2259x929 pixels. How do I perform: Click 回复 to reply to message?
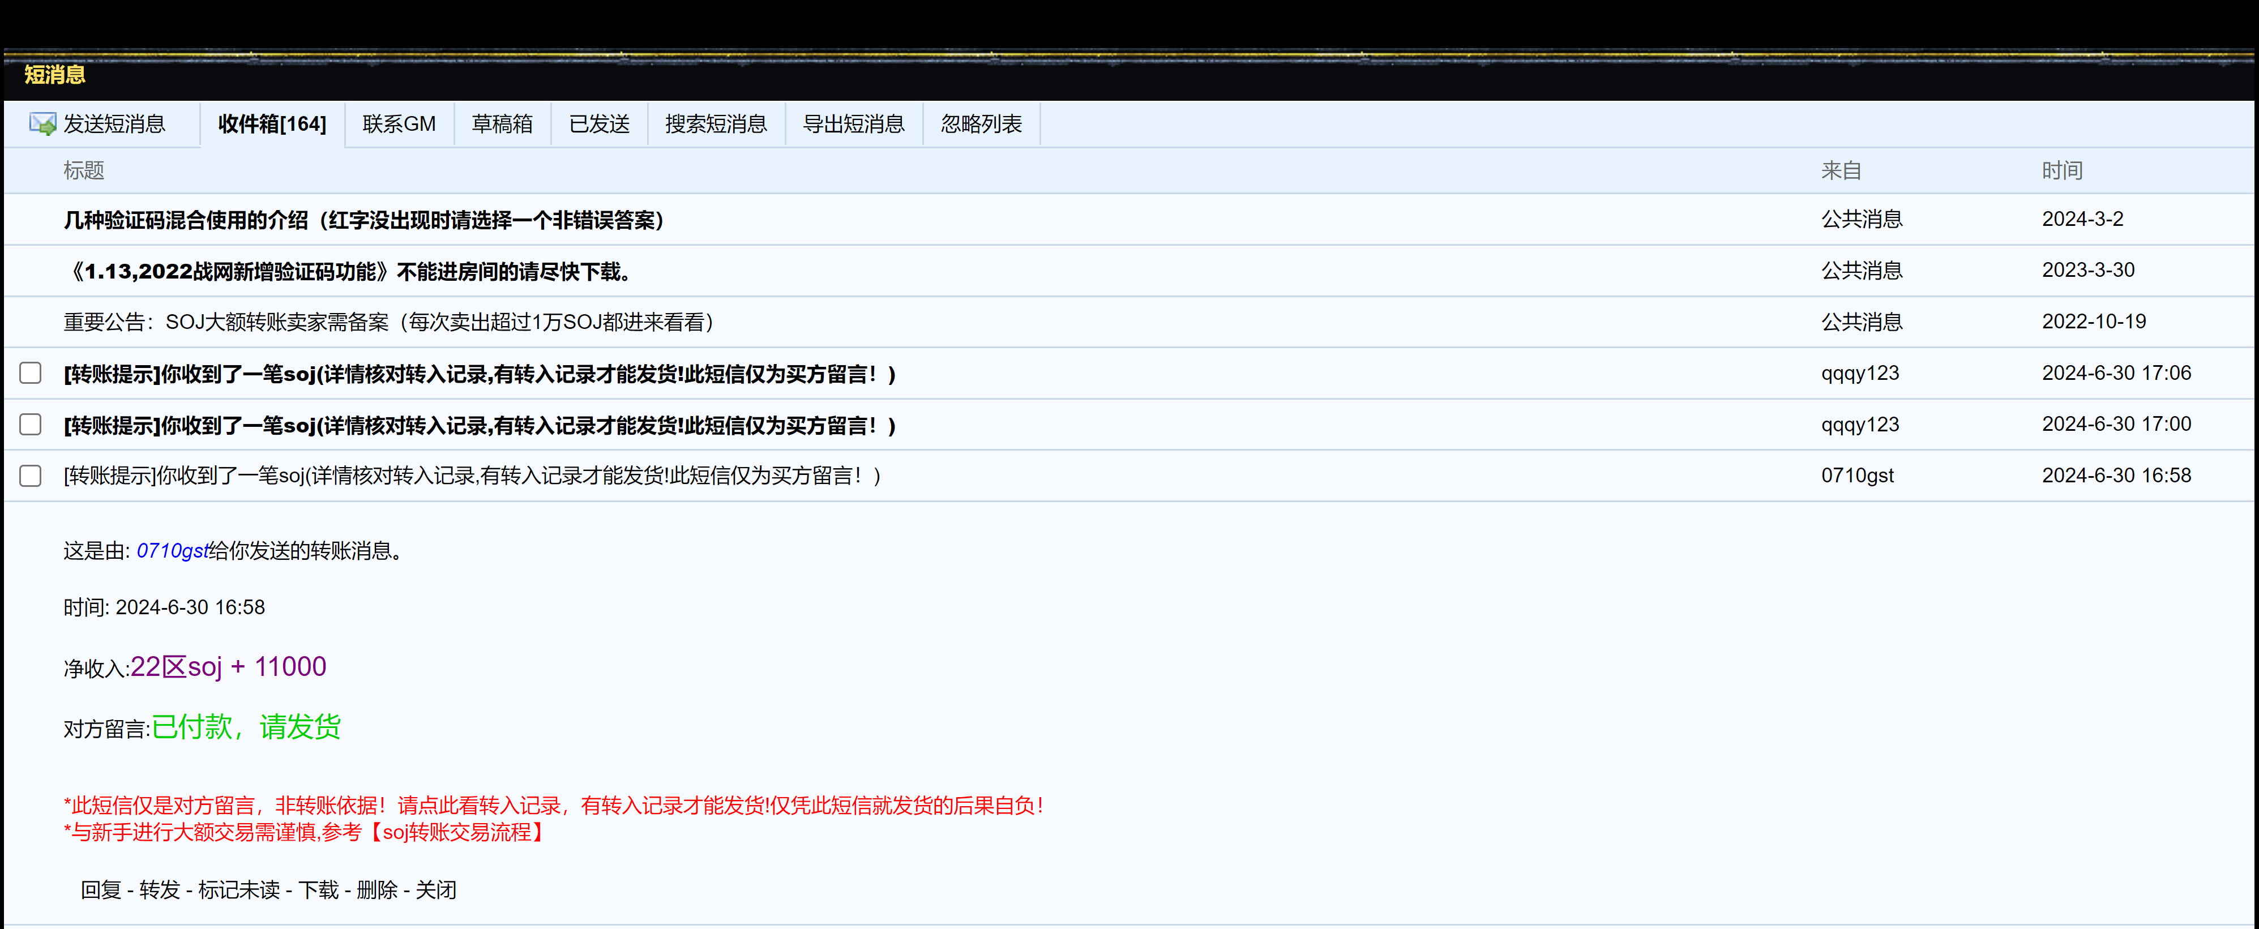pos(101,891)
